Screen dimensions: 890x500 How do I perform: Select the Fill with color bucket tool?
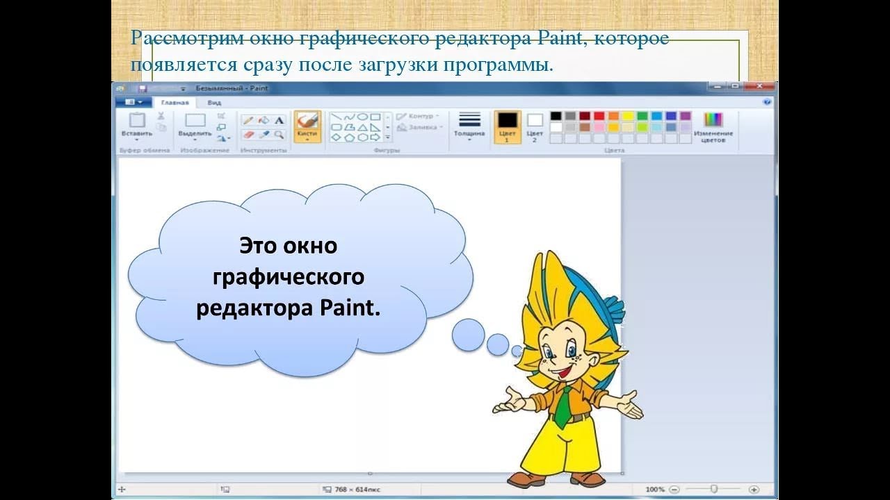[x=264, y=120]
